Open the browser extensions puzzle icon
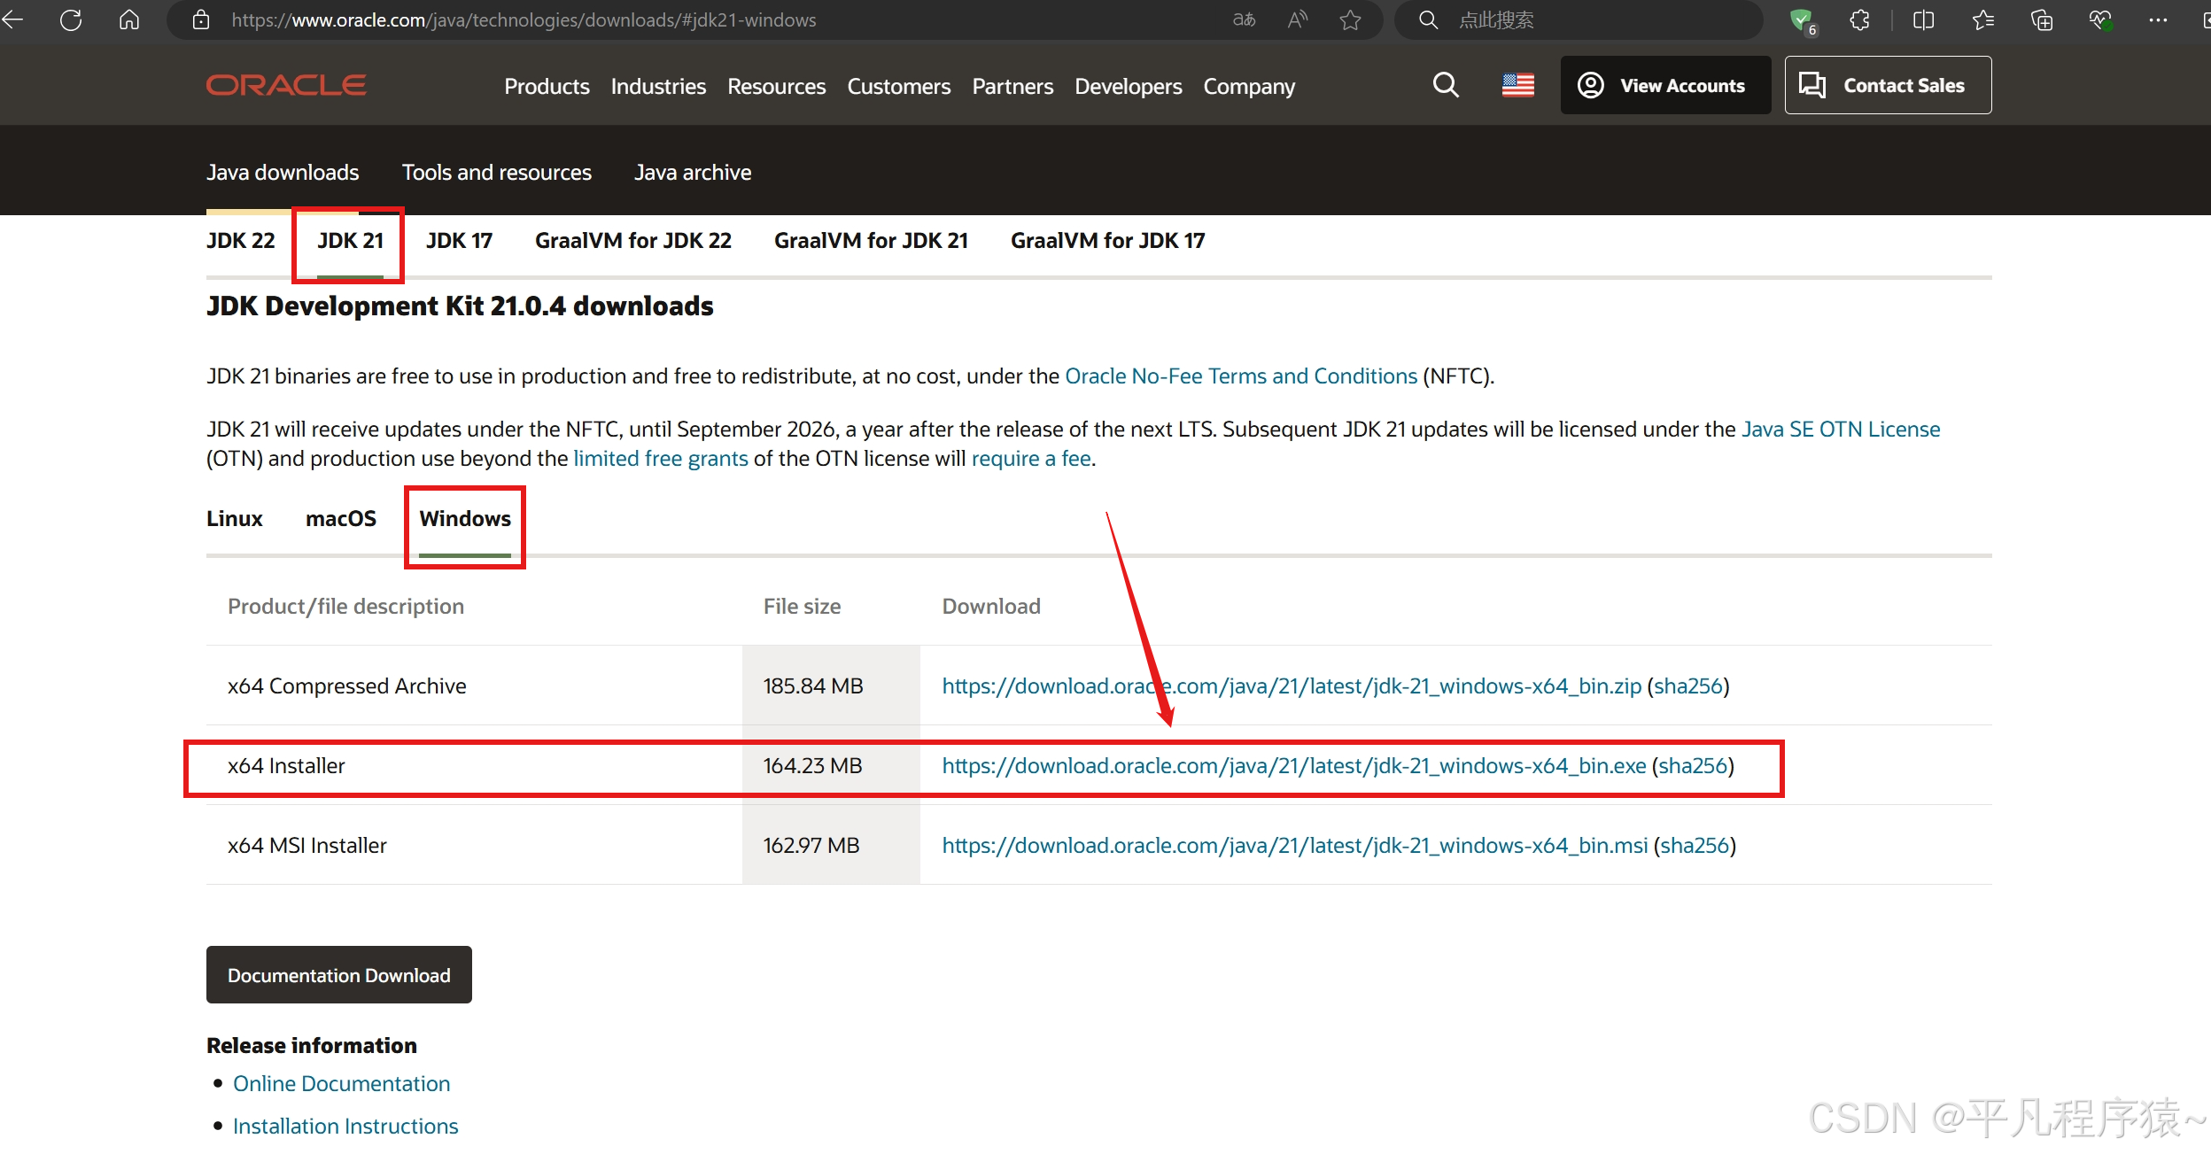2211x1154 pixels. (x=1859, y=19)
